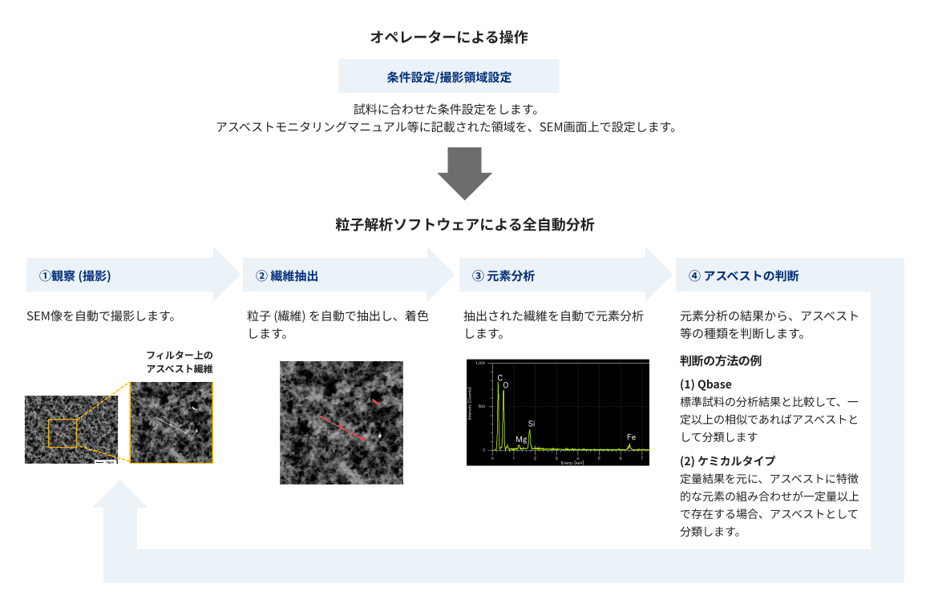Click the (2) ケミカルタイプ heading
The image size is (930, 615).
(x=727, y=460)
